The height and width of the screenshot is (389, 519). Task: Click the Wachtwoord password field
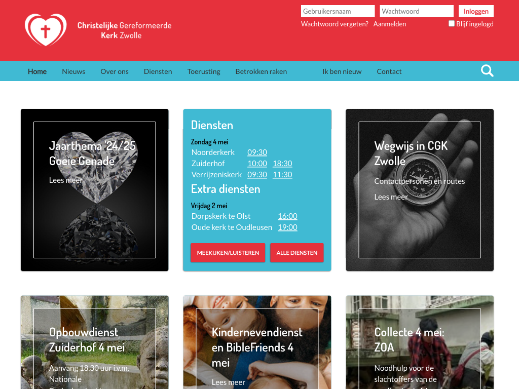[417, 11]
